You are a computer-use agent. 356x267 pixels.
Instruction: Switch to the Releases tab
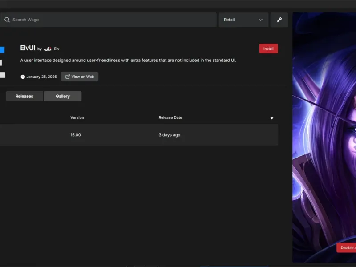[x=24, y=96]
